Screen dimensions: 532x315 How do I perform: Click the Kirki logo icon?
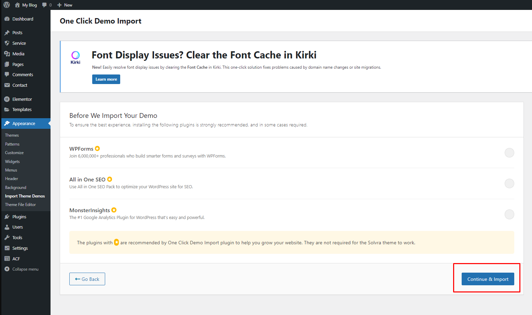coord(75,57)
